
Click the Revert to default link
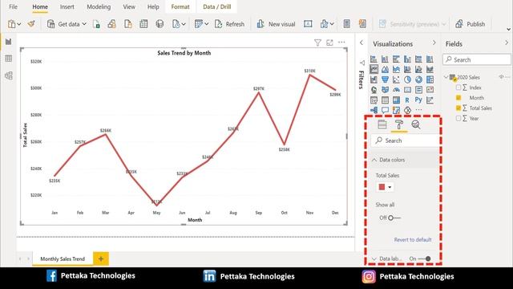[x=413, y=239]
